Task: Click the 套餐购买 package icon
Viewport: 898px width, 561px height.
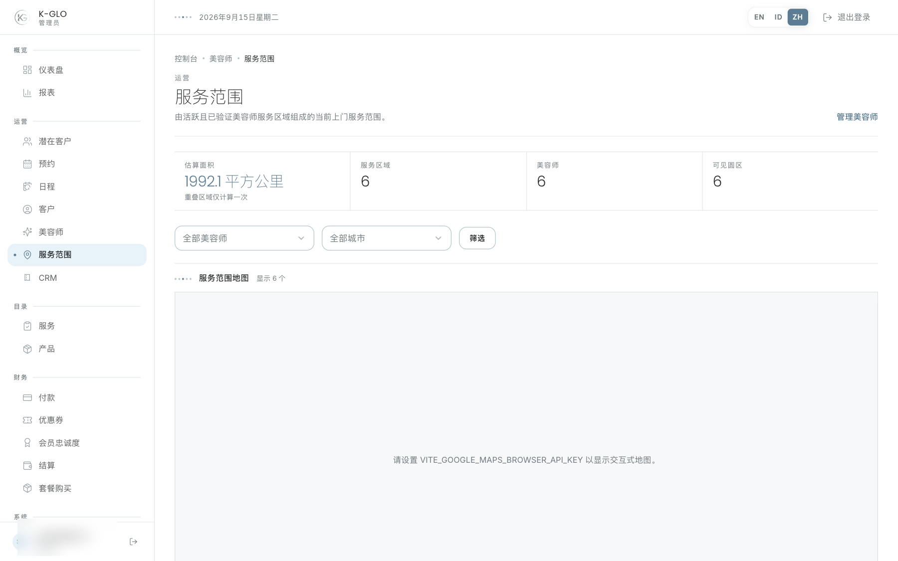Action: (x=27, y=488)
